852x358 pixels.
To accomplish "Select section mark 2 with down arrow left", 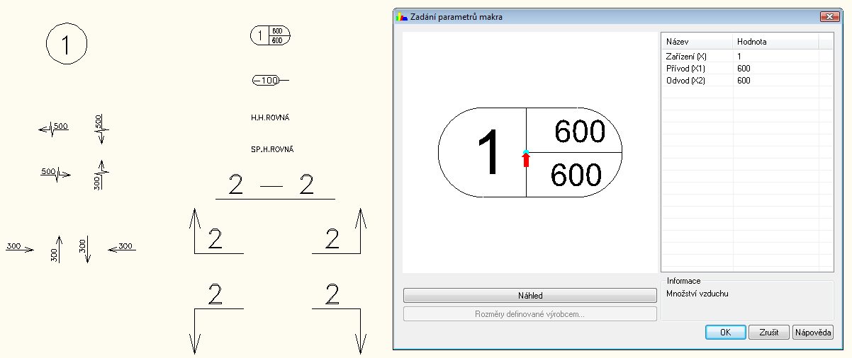I will tap(215, 318).
